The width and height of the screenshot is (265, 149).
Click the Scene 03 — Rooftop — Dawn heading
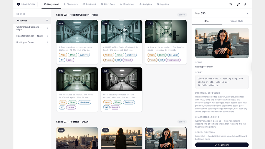[x=72, y=122]
